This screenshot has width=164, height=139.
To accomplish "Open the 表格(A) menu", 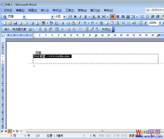I will (82, 10).
